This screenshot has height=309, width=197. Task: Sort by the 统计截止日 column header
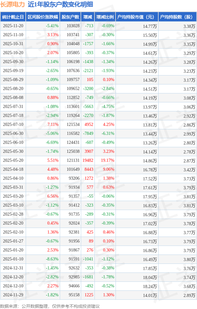(x=13, y=17)
